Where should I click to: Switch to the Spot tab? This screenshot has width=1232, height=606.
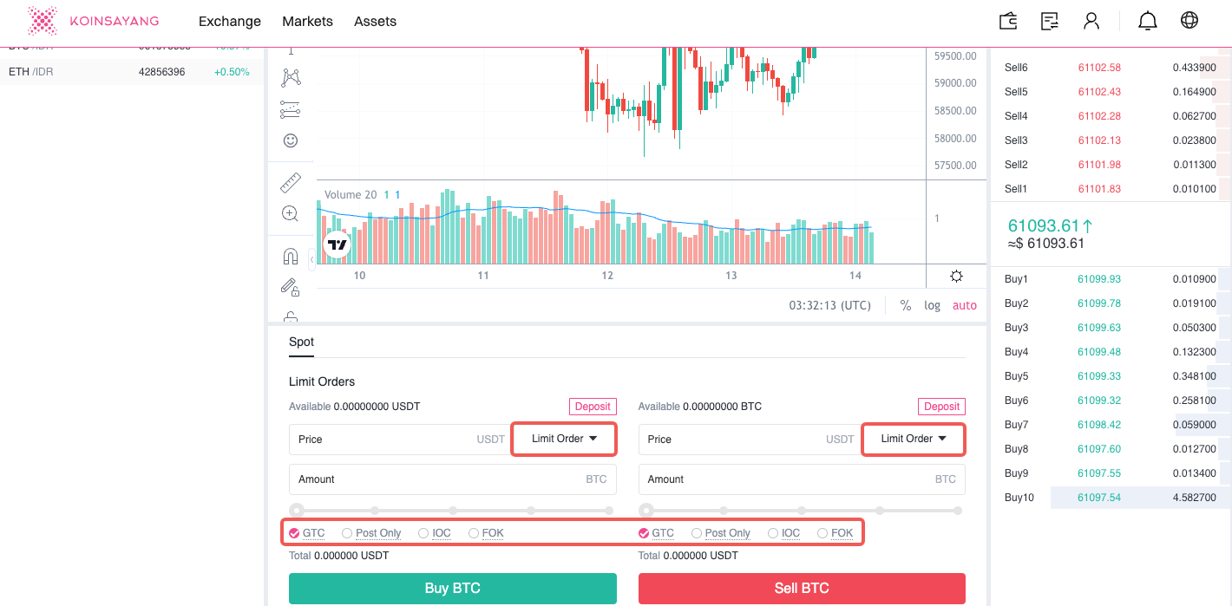(x=301, y=342)
